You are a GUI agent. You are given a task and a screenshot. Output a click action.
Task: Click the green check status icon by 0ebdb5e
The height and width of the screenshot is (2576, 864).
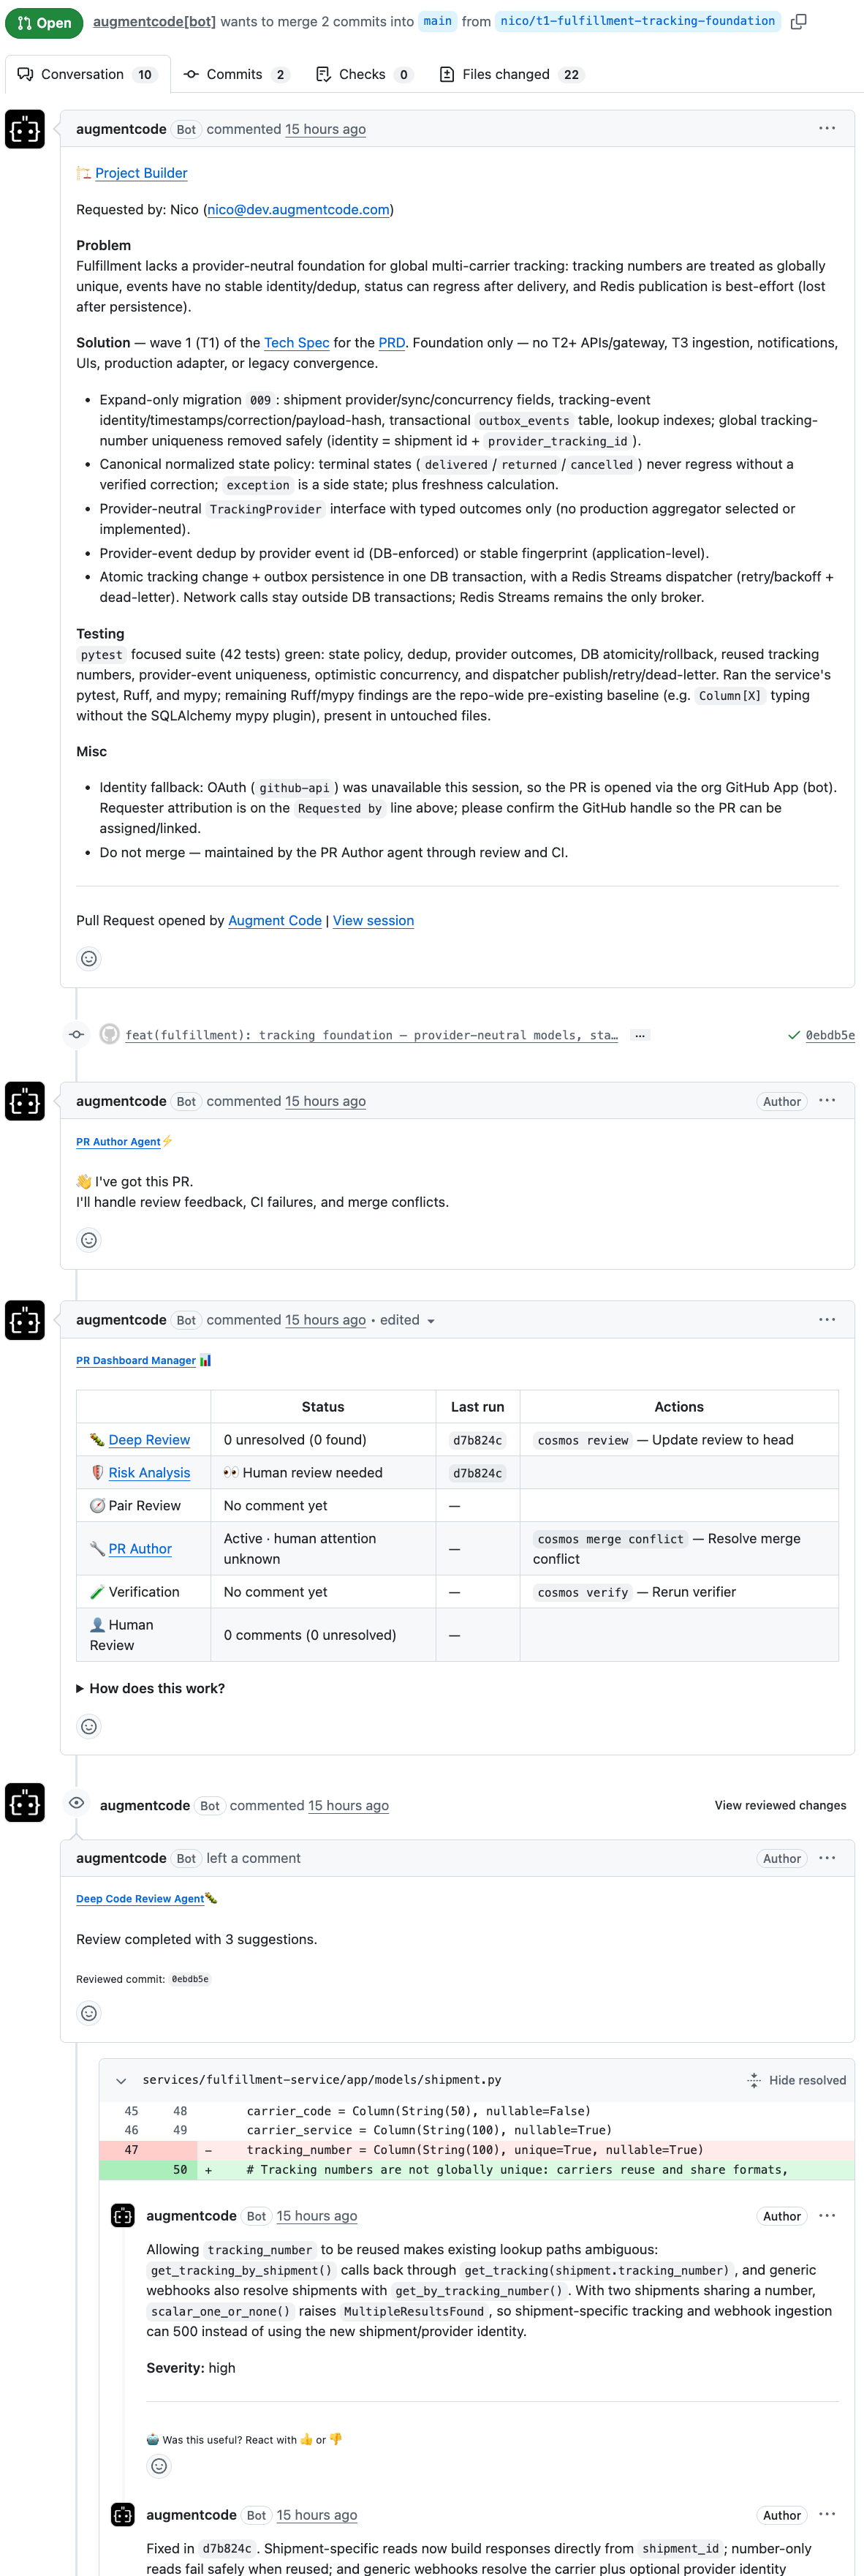click(793, 1035)
